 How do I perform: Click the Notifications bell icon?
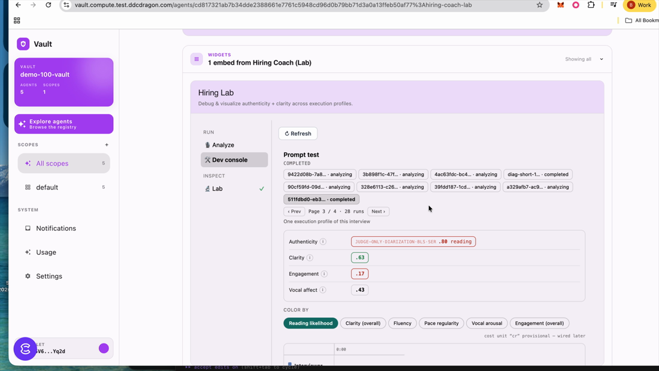coord(28,228)
